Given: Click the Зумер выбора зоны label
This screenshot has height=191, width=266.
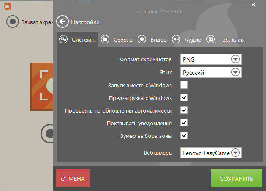Looking at the screenshot, I should point(146,136).
